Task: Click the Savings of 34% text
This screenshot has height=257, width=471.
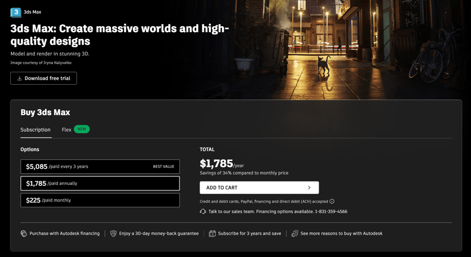Action: point(244,173)
